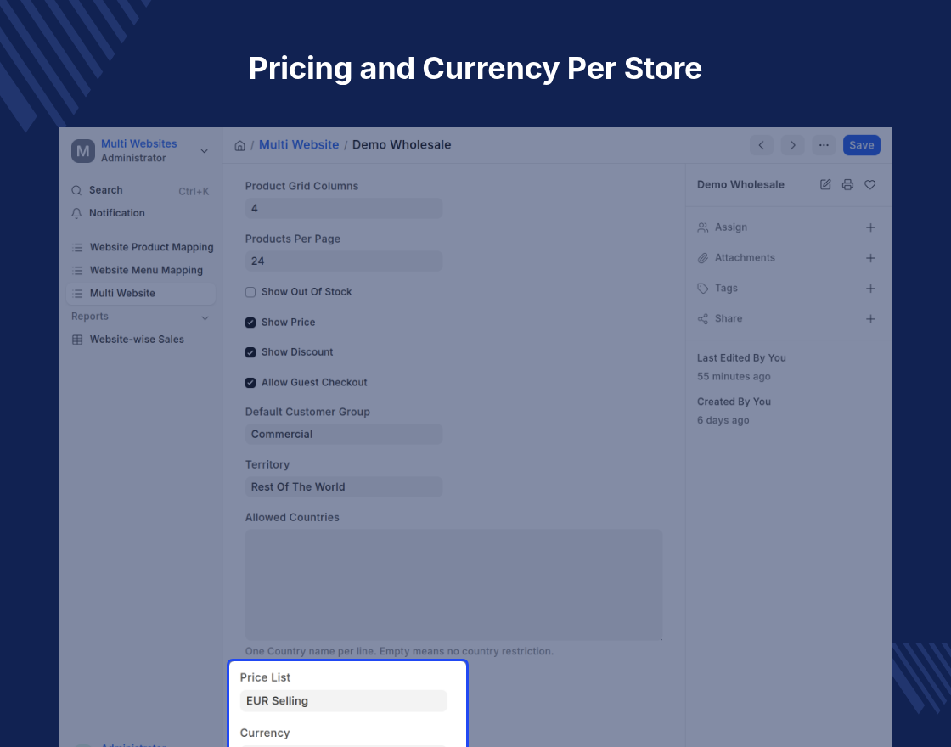Image resolution: width=951 pixels, height=747 pixels.
Task: Click the Assign label in sidebar
Action: point(731,227)
